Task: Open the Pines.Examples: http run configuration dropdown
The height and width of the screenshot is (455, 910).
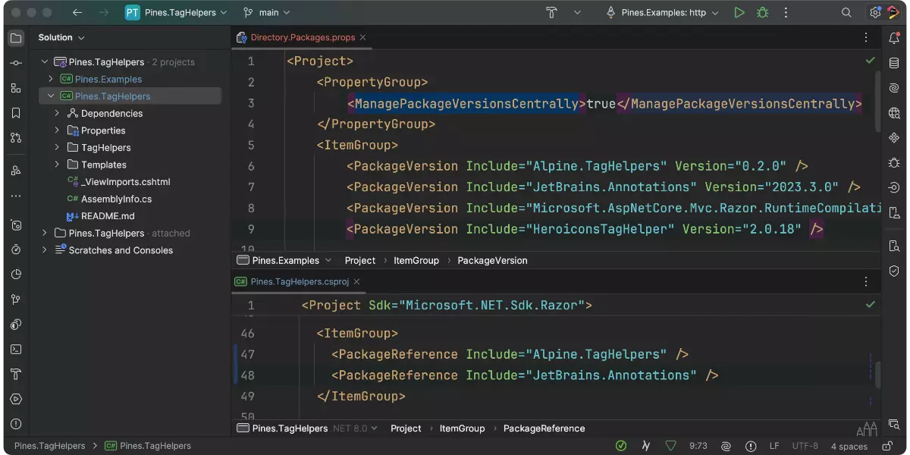Action: tap(663, 13)
